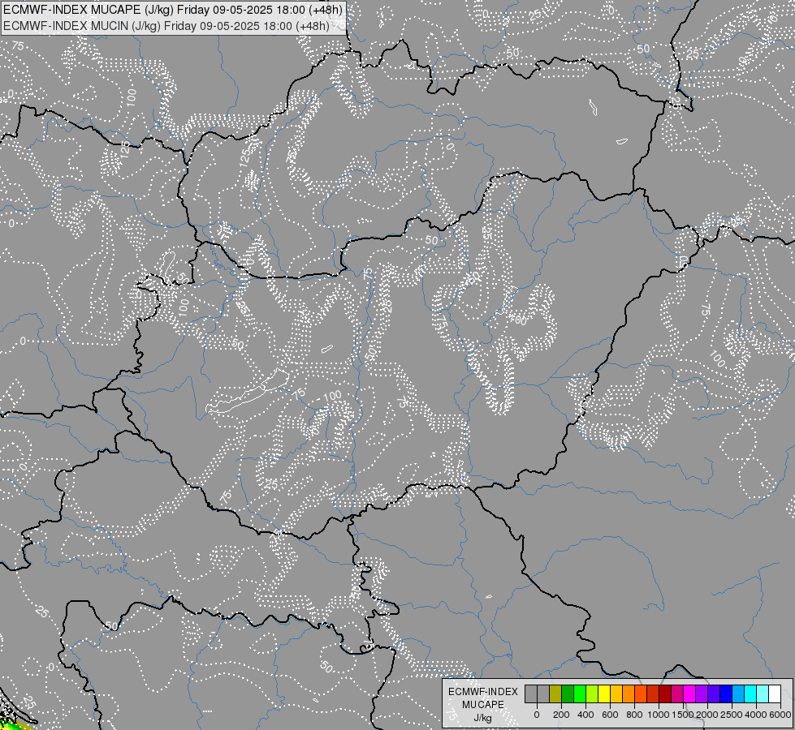Screen dimensions: 795x730
Task: Click the legend tick label 400
Action: point(585,715)
